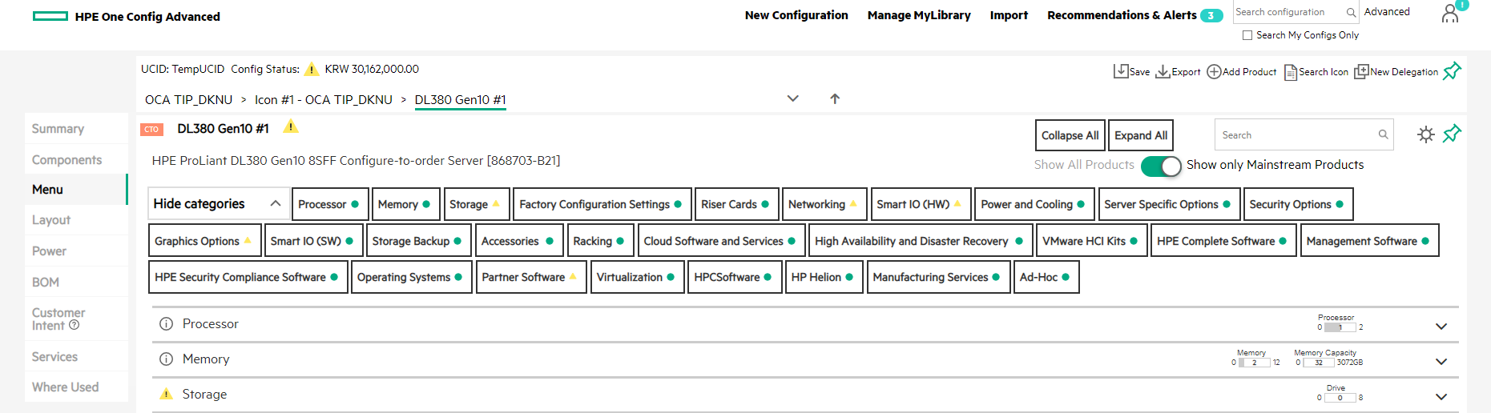Click the Memory info icon
This screenshot has width=1491, height=413.
pos(166,359)
